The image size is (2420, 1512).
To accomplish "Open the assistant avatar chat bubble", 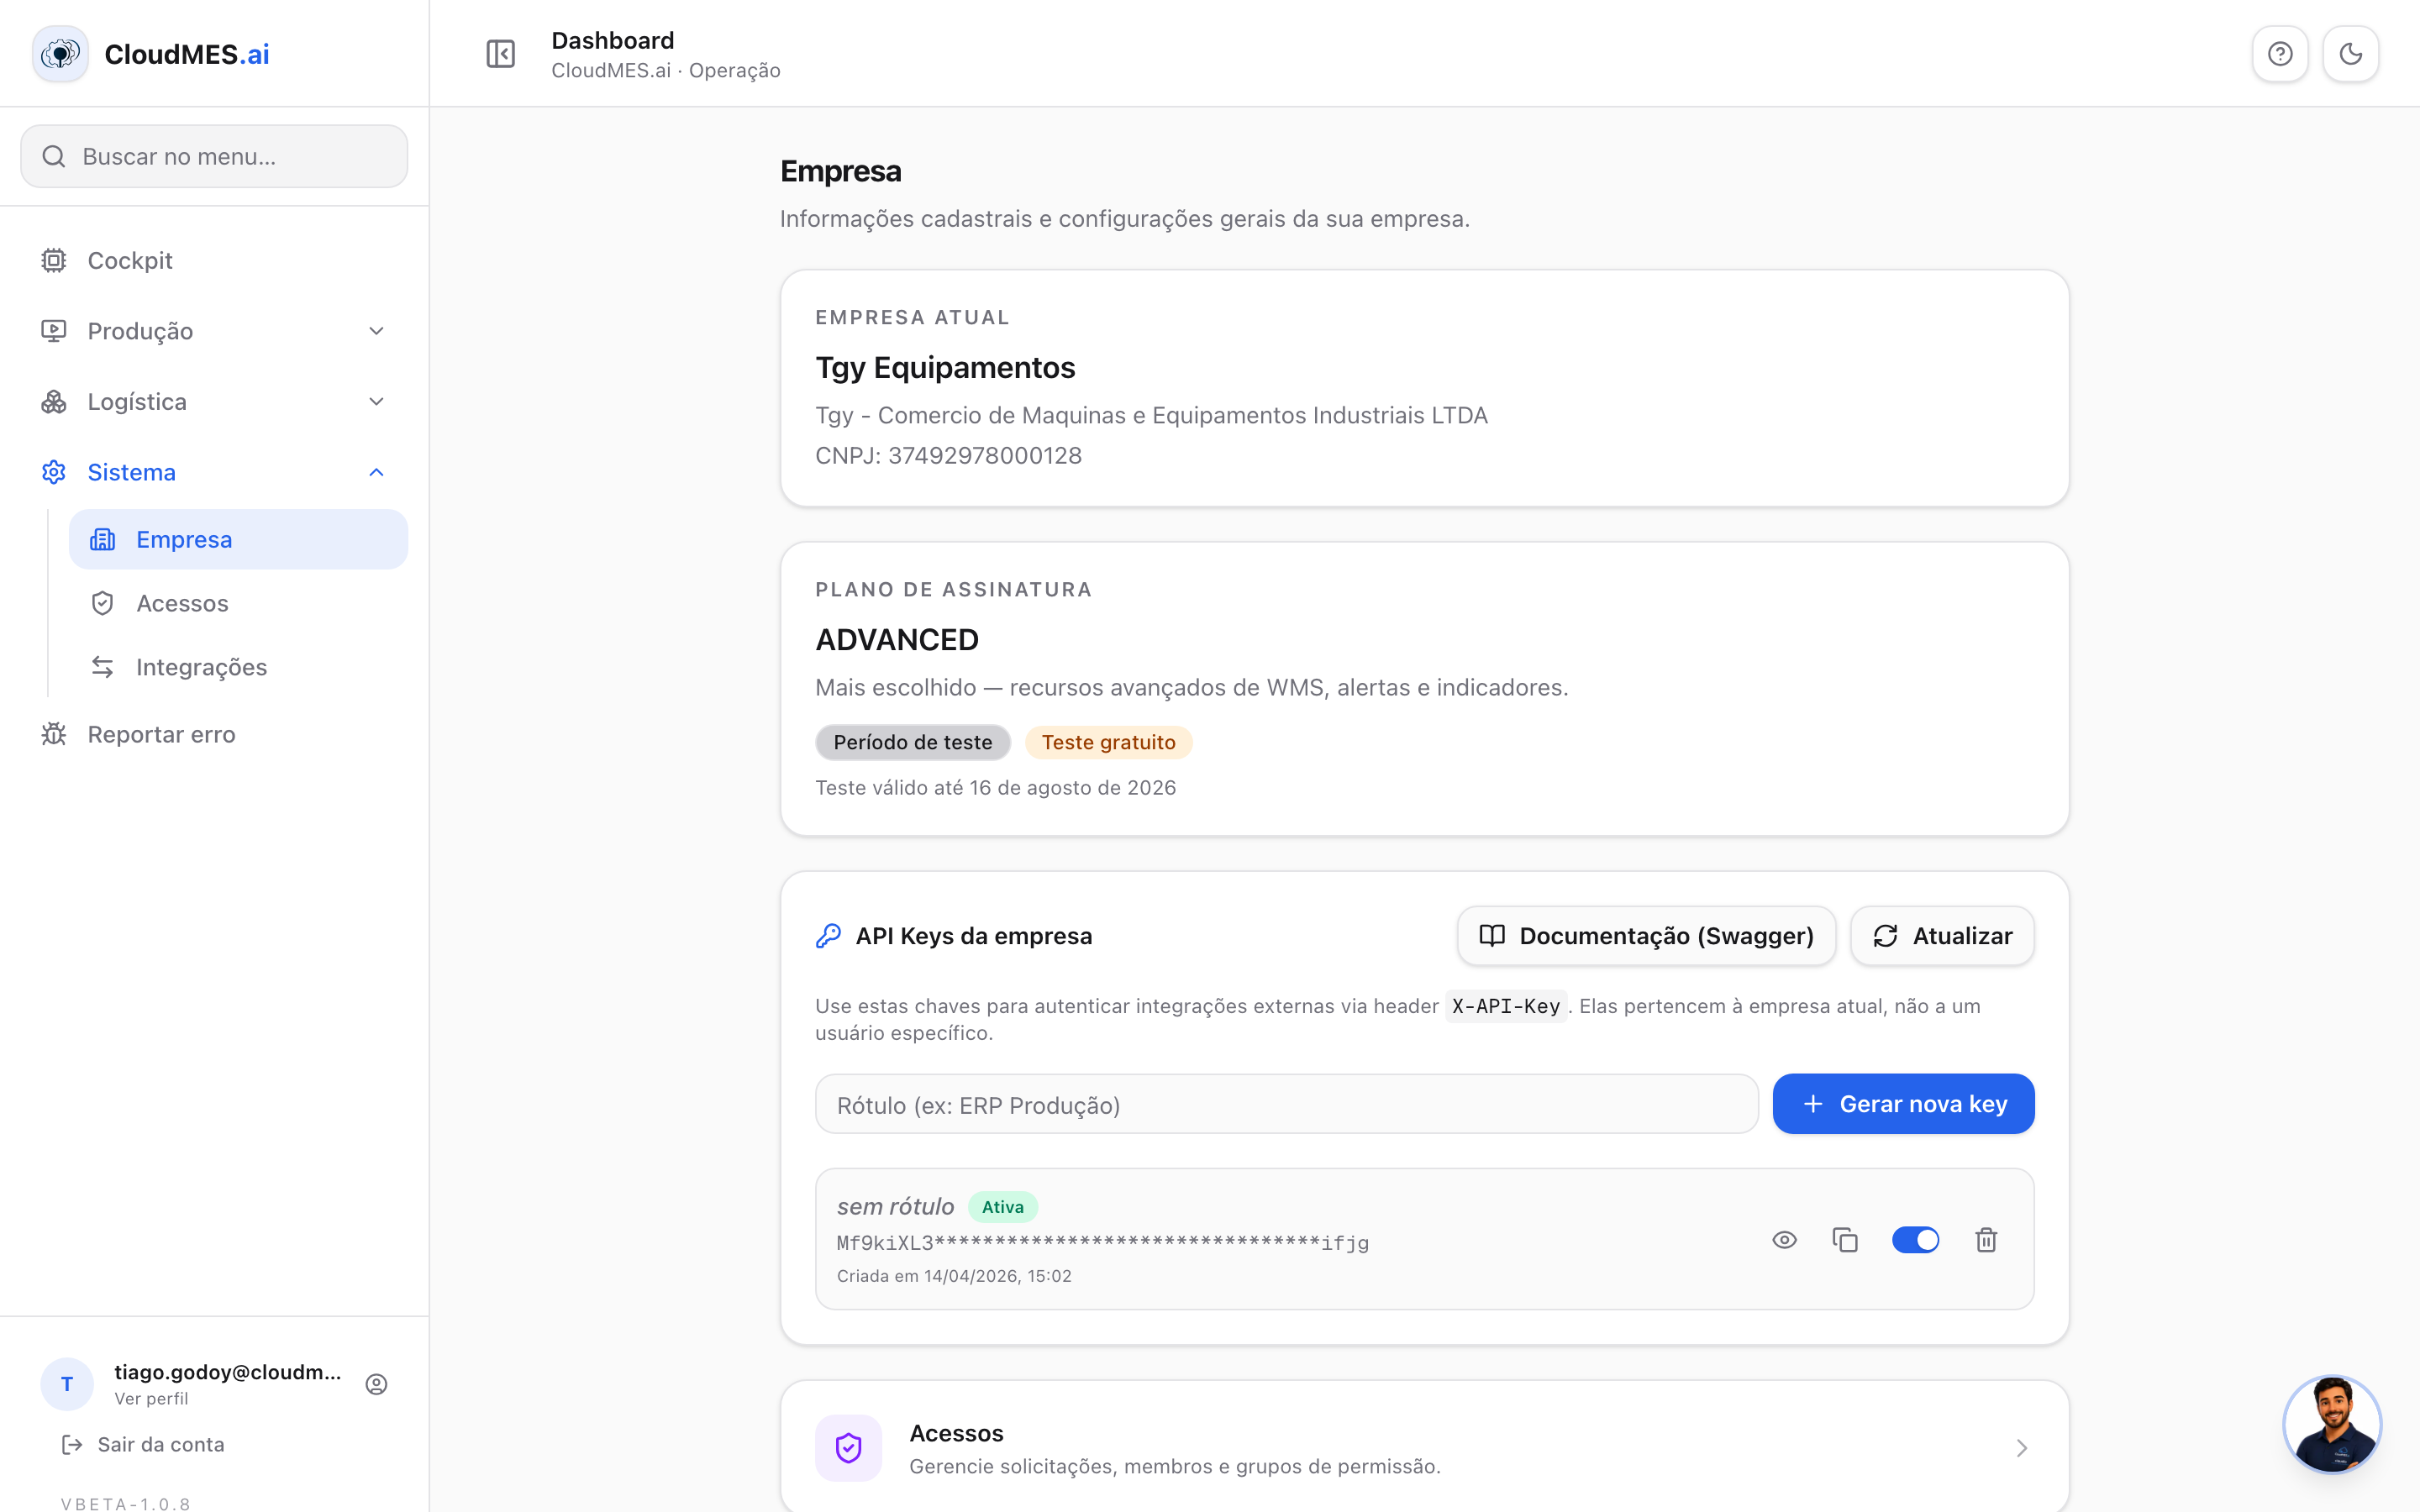I will click(x=2332, y=1424).
